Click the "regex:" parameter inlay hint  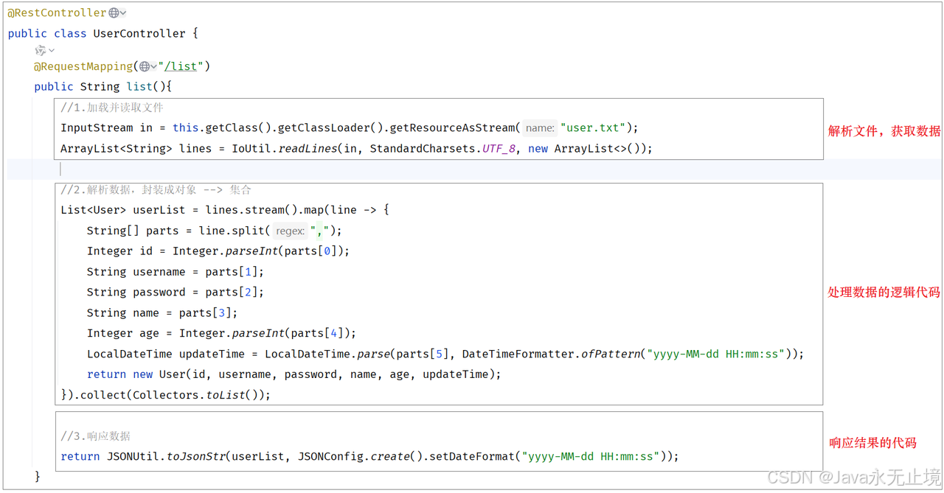click(x=290, y=231)
